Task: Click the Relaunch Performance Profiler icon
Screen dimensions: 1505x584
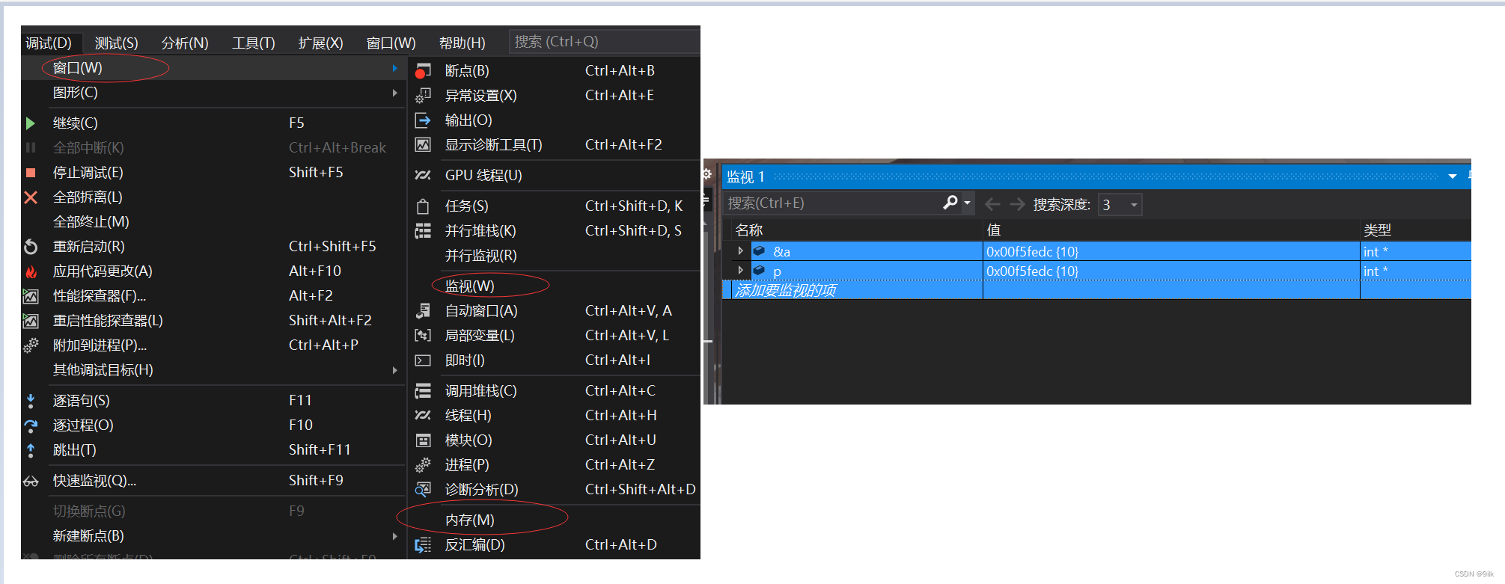Action: (31, 321)
